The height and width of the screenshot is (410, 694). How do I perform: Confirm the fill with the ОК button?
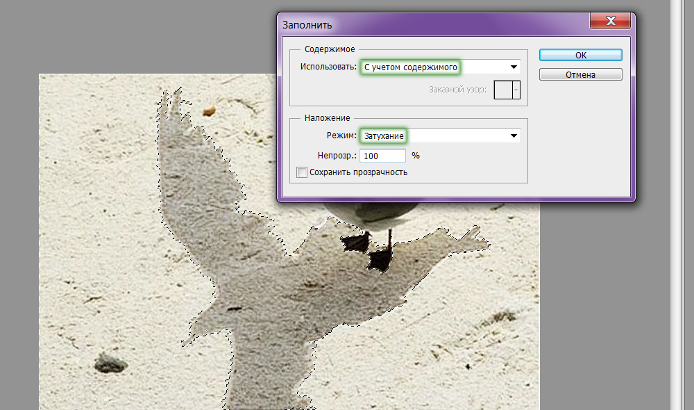(x=581, y=55)
